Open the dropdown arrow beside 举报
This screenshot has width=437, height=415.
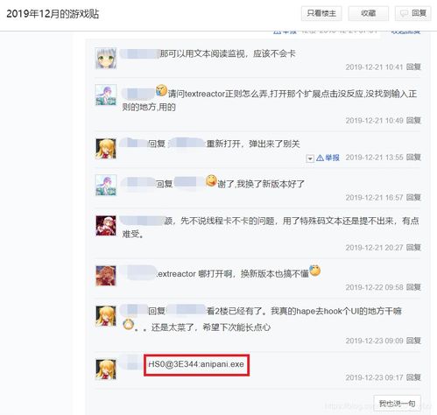pyautogui.click(x=310, y=158)
